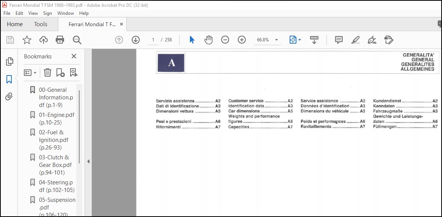Screen dimensions: 442x217
Task: Click the 'Customer service' contents entry
Action: tap(260, 101)
